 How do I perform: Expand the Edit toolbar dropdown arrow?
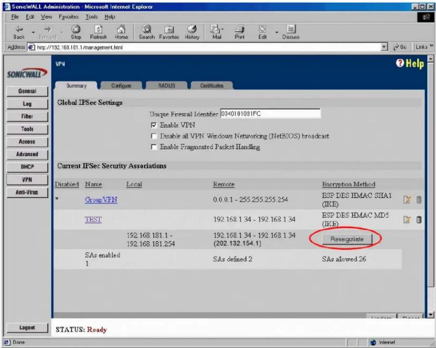(276, 32)
